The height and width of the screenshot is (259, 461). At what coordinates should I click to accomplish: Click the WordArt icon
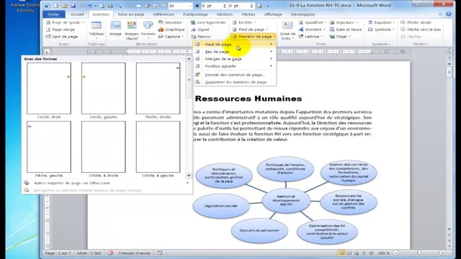[311, 29]
